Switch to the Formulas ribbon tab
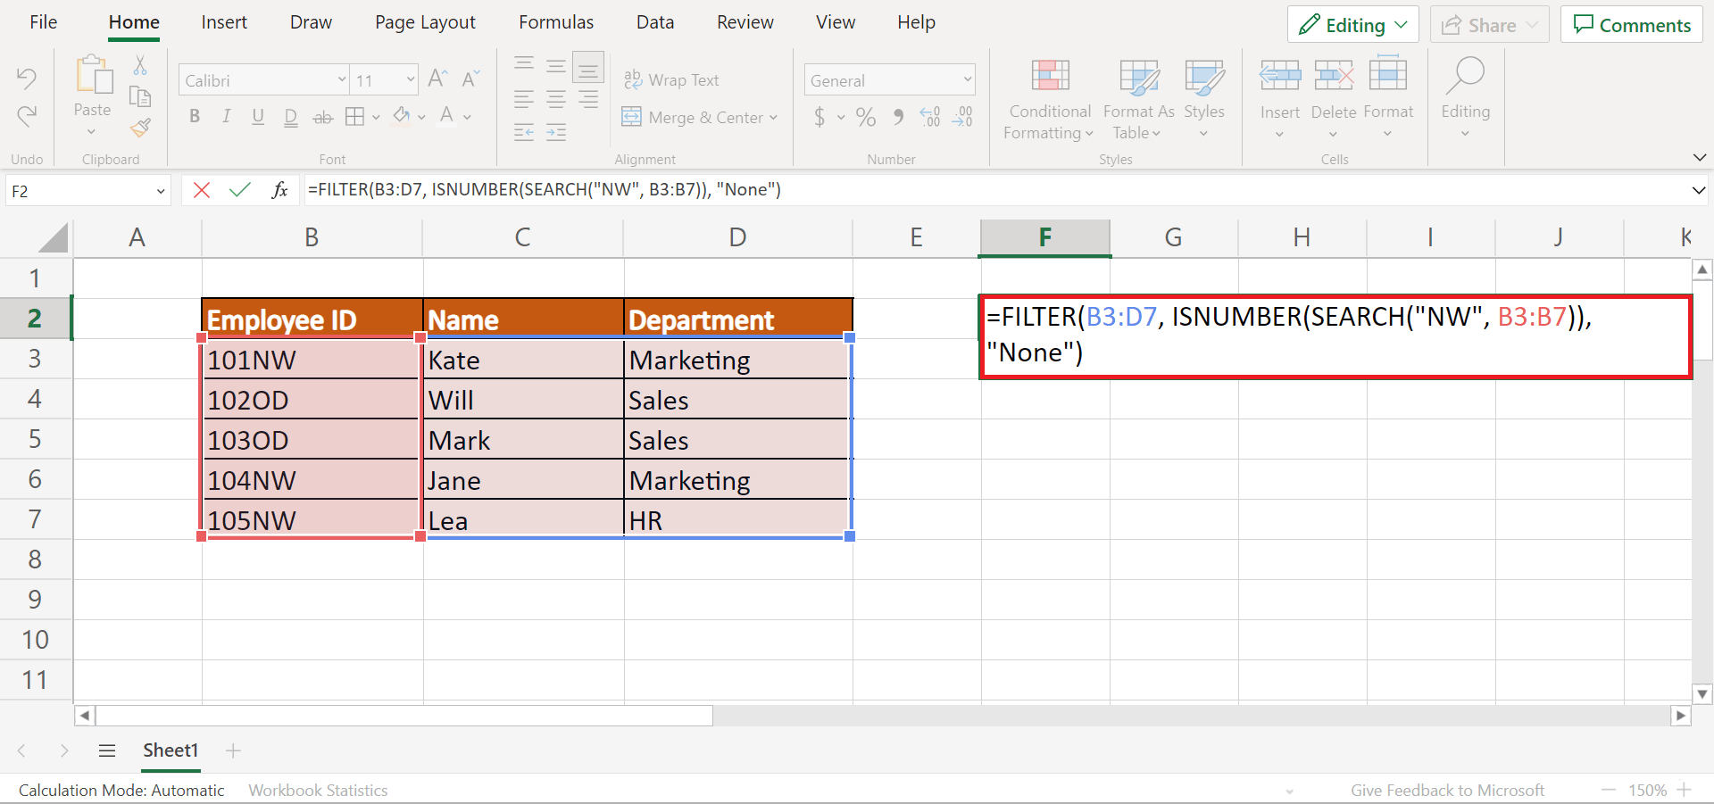The image size is (1714, 804). coord(555,21)
